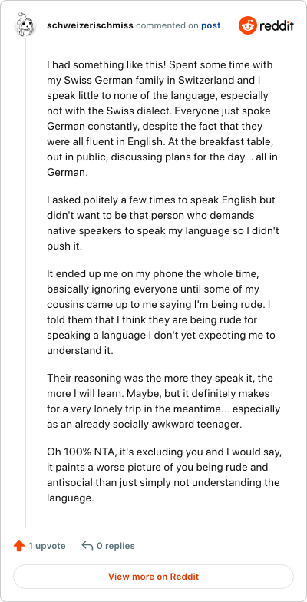The height and width of the screenshot is (602, 307).
Task: Click the 'commented on' header text
Action: [x=167, y=26]
